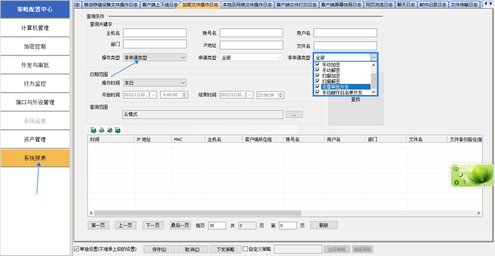
Task: Open the 操作类型 dropdown
Action: 155,58
